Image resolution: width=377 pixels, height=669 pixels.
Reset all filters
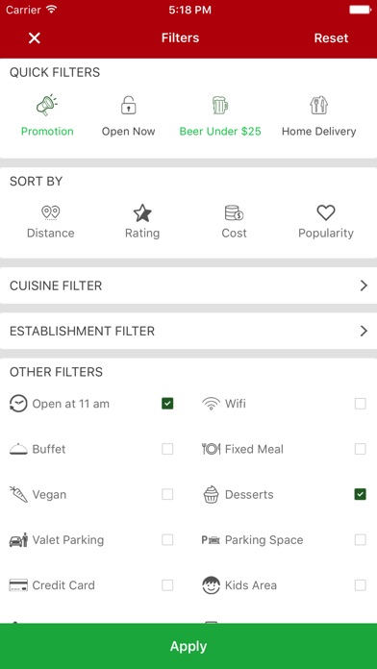pos(331,38)
